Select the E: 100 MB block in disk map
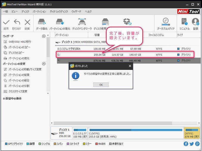 [80, 133]
